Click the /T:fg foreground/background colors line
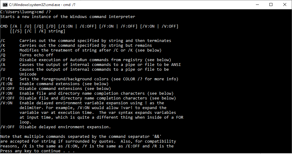Viewport: 292px width, 154px height. coord(89,79)
